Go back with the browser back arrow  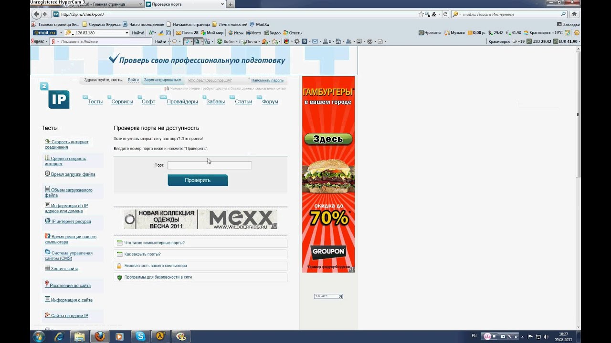point(37,14)
